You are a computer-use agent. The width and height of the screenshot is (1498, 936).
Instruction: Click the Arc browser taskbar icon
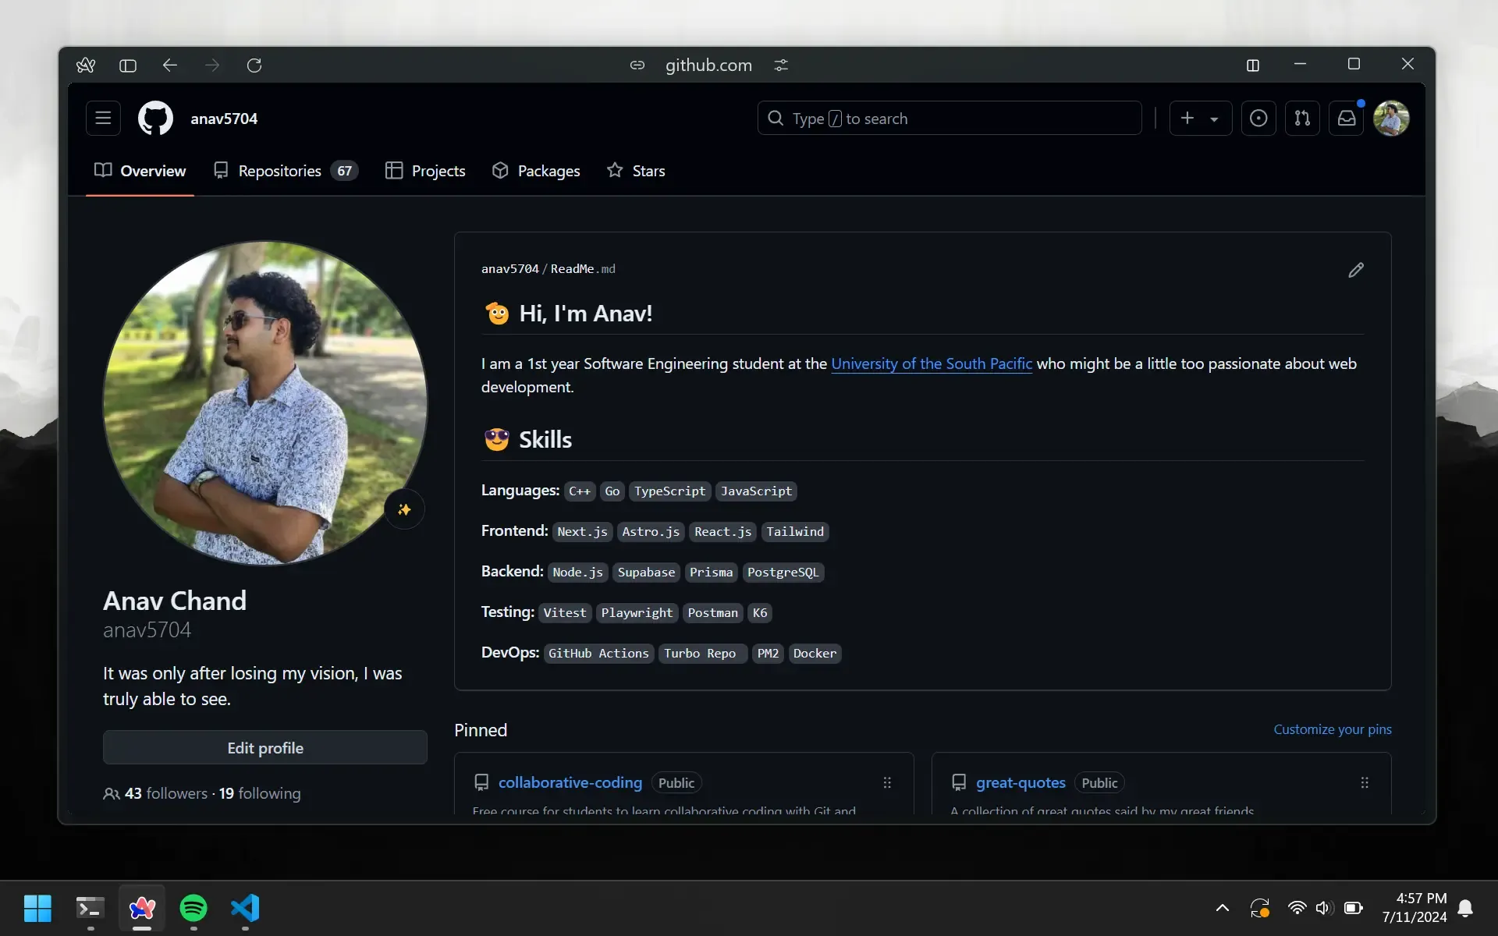[142, 908]
